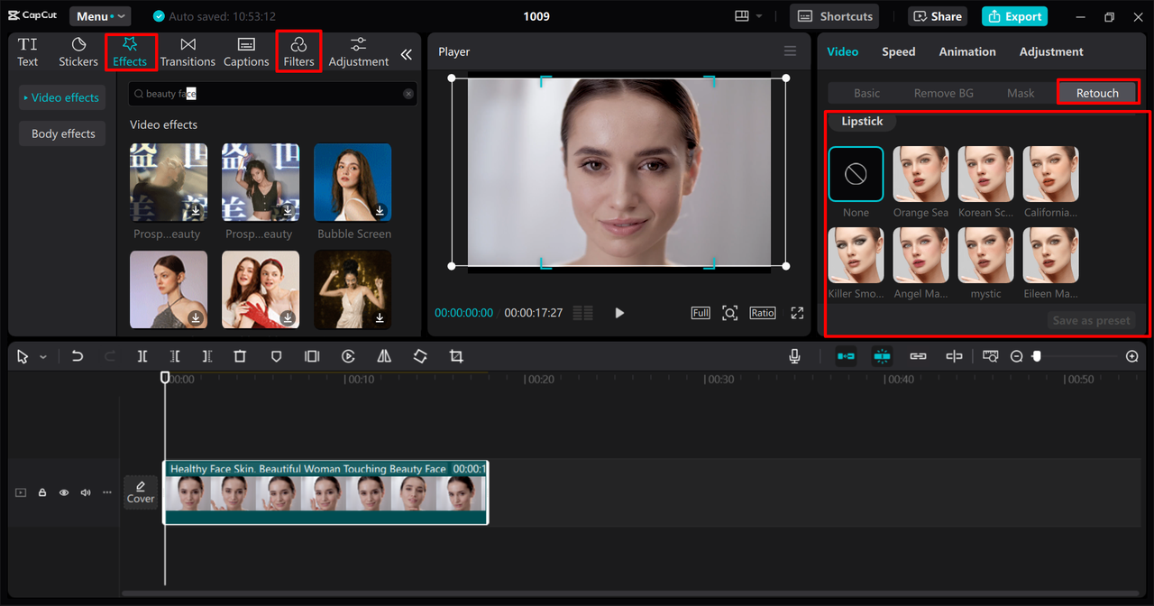Click the Rotate icon
This screenshot has width=1154, height=606.
[x=420, y=356]
